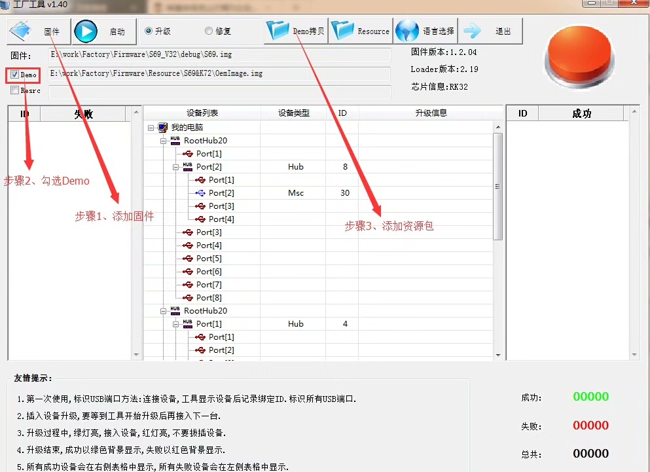650x472 pixels.
Task: Collapse the 我的电脑 tree node
Action: (151, 128)
